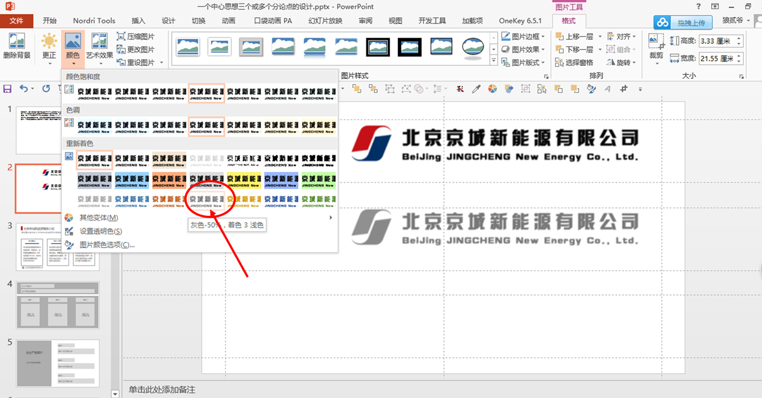Open the Nordri Tools tab

point(94,21)
